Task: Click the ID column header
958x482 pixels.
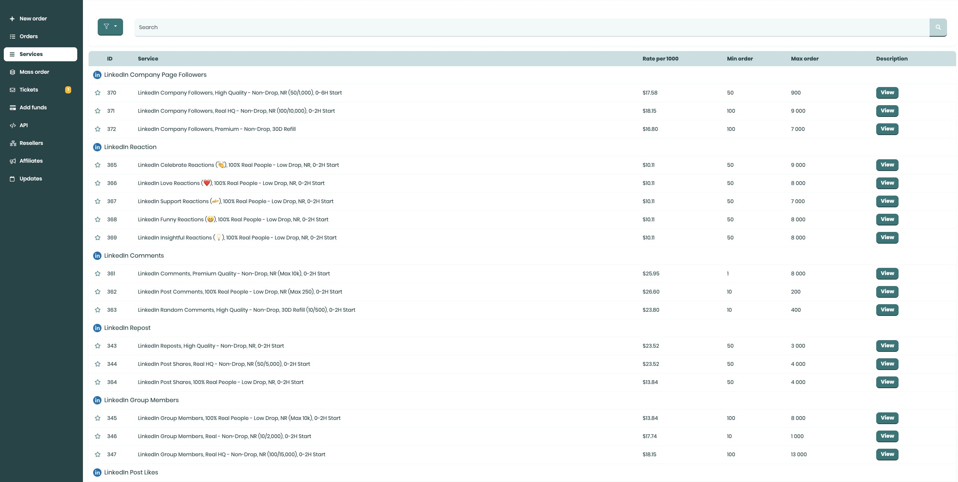Action: tap(110, 59)
